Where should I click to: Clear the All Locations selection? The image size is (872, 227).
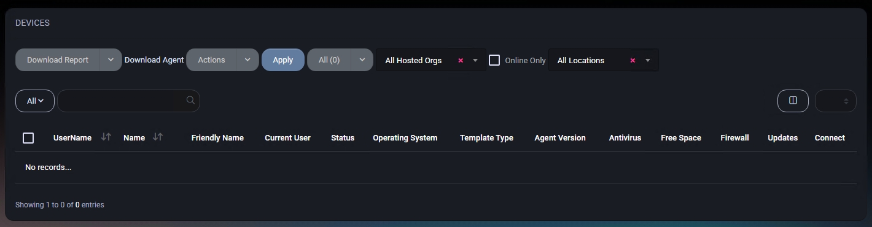[633, 61]
